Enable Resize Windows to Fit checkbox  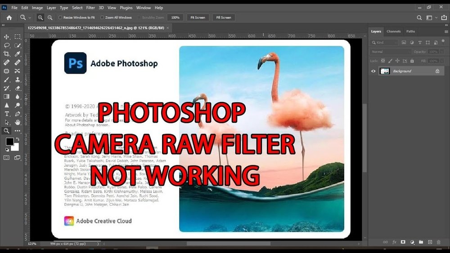point(60,18)
